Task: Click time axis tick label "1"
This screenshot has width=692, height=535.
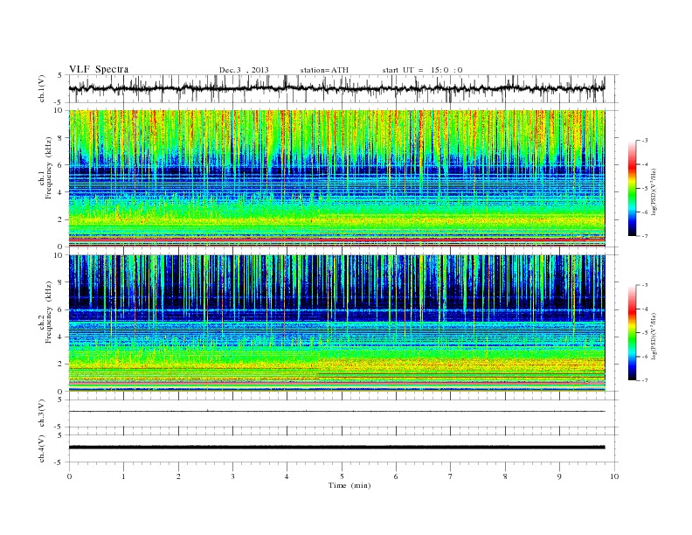Action: (123, 476)
